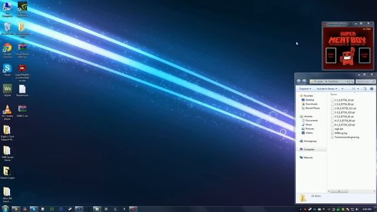
Task: Click the Explorer search box
Action: click(365, 81)
